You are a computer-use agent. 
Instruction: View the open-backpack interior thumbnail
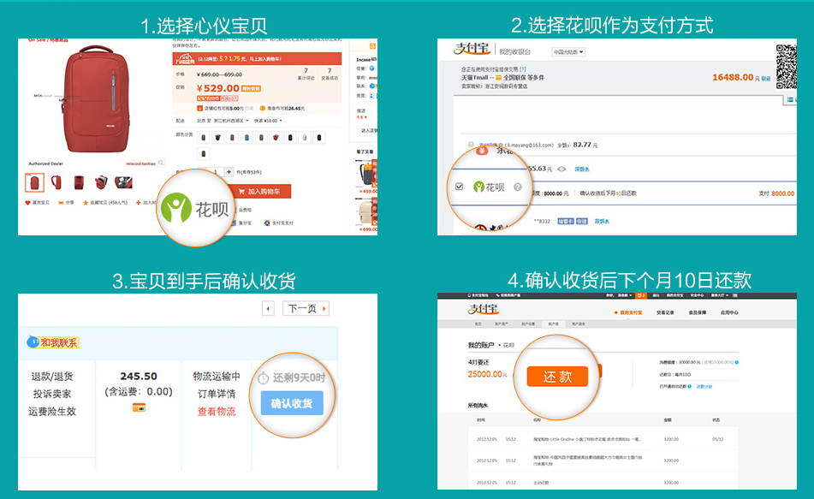[123, 182]
